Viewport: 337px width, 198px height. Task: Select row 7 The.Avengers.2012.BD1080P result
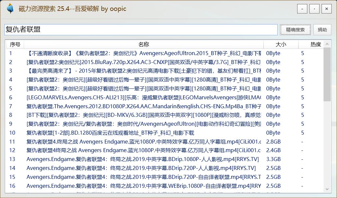tap(144, 106)
